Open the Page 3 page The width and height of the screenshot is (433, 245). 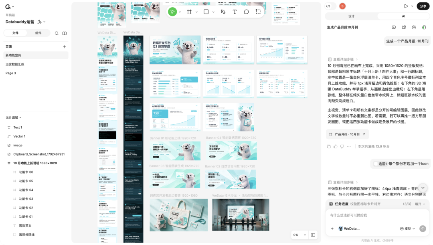click(x=36, y=73)
